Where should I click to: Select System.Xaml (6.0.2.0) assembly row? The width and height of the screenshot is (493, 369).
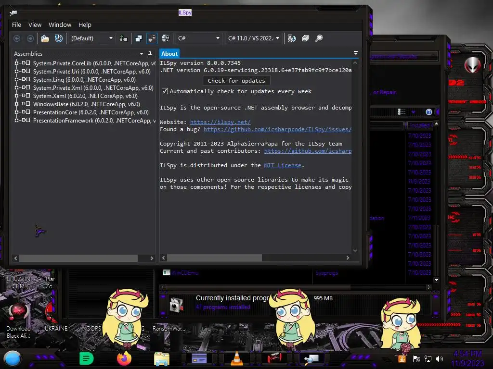tap(85, 96)
